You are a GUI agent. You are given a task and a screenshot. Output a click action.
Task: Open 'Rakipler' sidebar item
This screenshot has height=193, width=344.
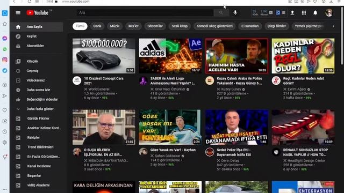coord(37,138)
